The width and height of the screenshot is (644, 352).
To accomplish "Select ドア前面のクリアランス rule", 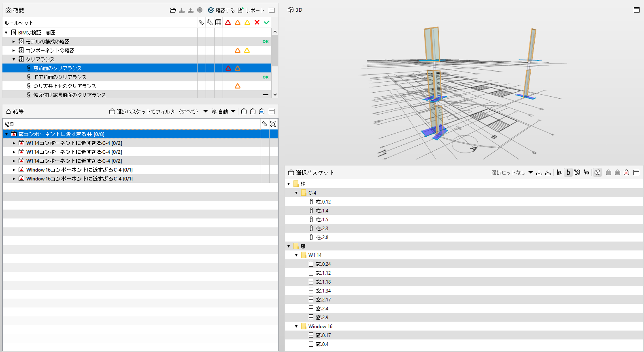I will (137, 77).
